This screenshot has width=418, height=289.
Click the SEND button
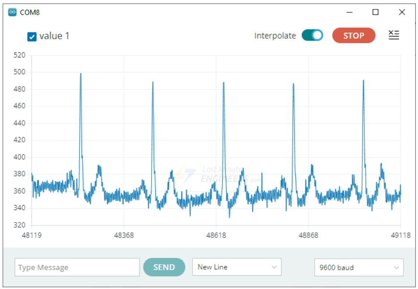tap(164, 267)
